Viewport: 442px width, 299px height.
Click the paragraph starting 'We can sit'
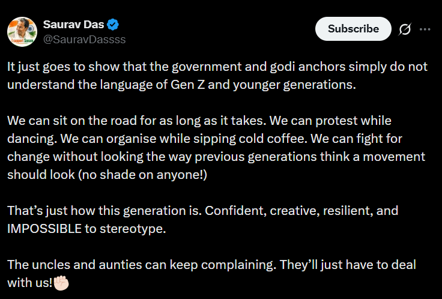[x=216, y=148]
